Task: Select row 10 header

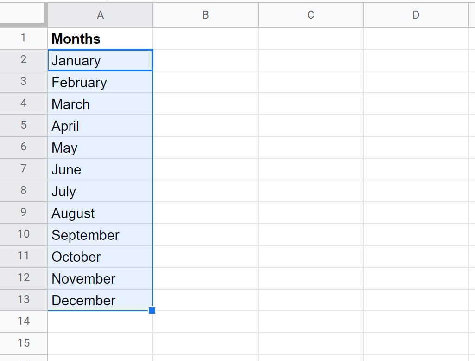Action: click(x=23, y=234)
